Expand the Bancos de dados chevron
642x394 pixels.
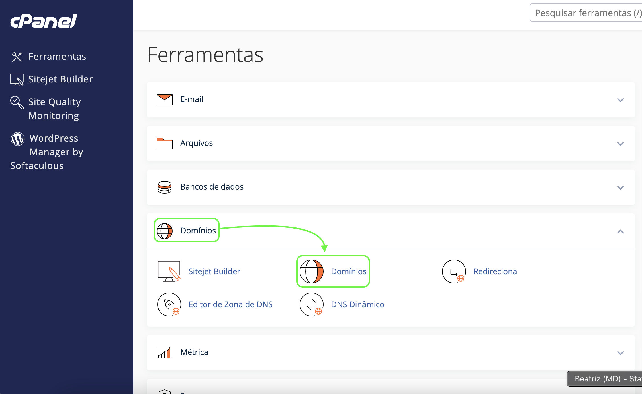621,188
